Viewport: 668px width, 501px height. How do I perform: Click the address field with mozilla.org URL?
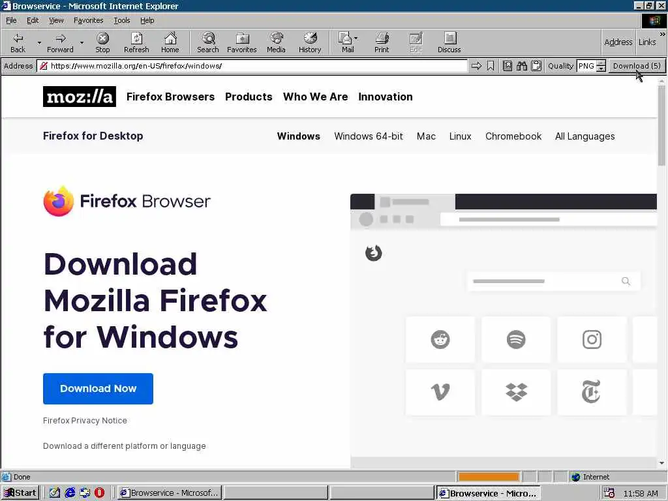tap(252, 66)
